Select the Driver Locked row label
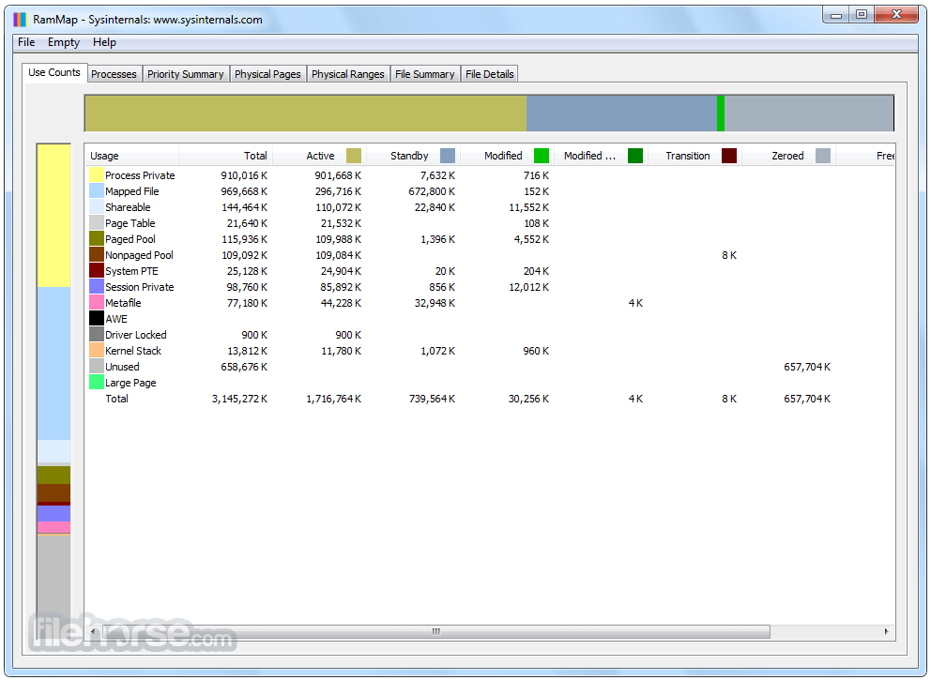The image size is (931, 680). 135,335
